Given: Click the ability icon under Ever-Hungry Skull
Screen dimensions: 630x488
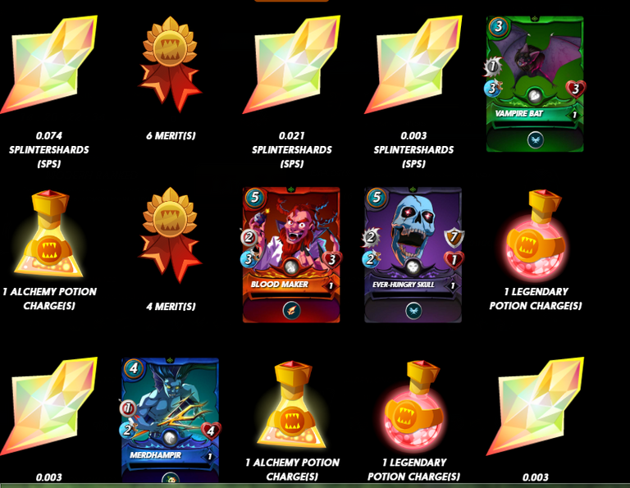Looking at the screenshot, I should coord(413,311).
